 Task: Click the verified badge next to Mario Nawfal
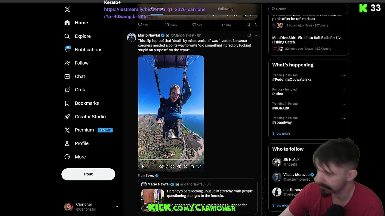click(163, 35)
